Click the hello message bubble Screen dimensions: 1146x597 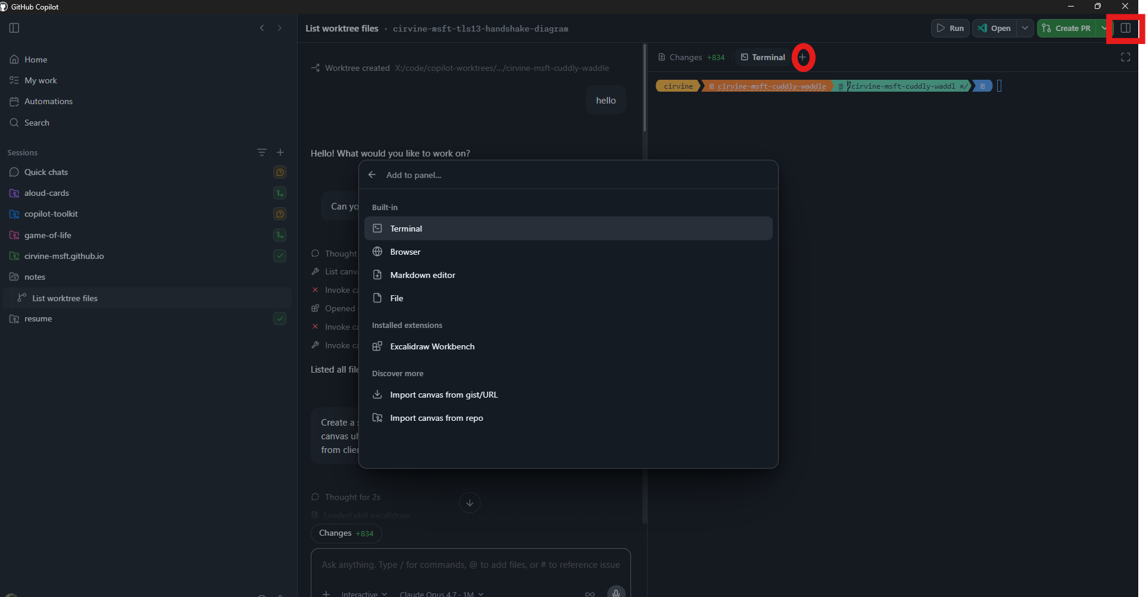coord(606,101)
